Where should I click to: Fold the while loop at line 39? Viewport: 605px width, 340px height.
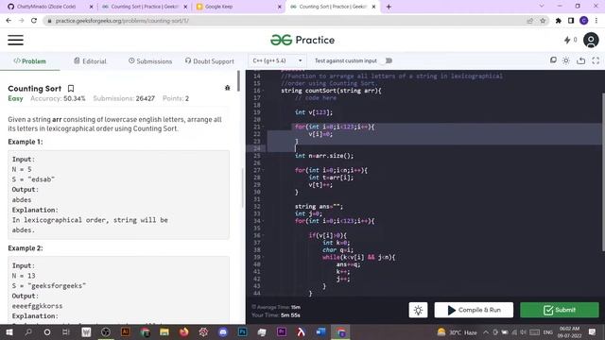coord(264,257)
